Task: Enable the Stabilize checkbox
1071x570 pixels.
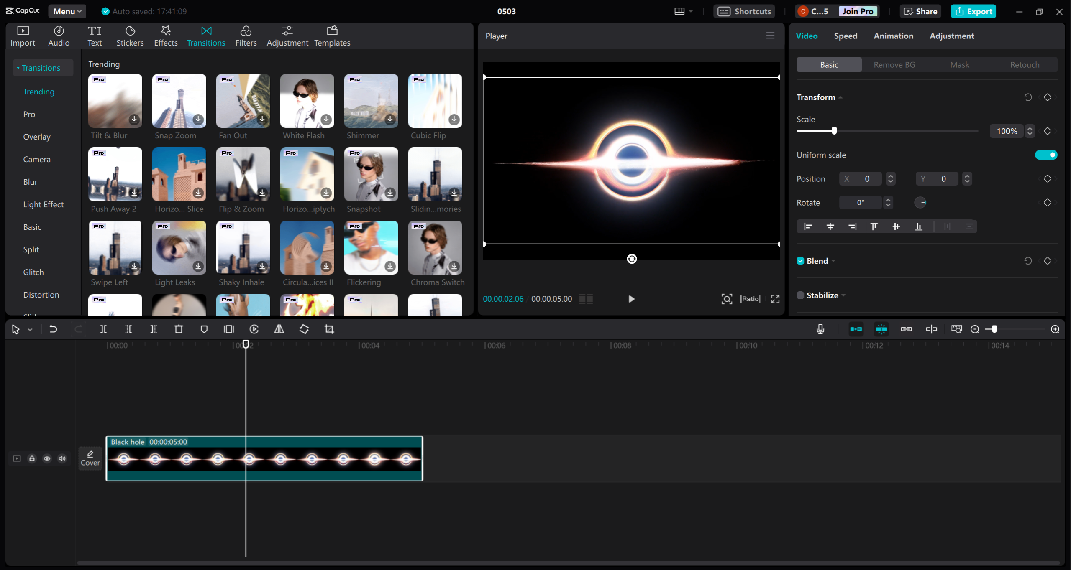Action: (800, 295)
